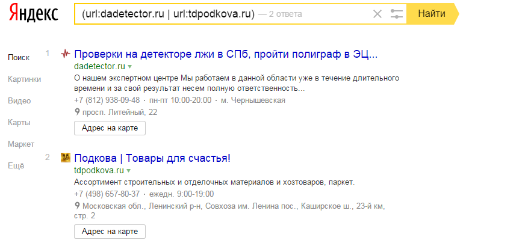Viewport: 531px width, 243px height.
Task: Click map pin icon beside Литейный address
Action: click(77, 112)
